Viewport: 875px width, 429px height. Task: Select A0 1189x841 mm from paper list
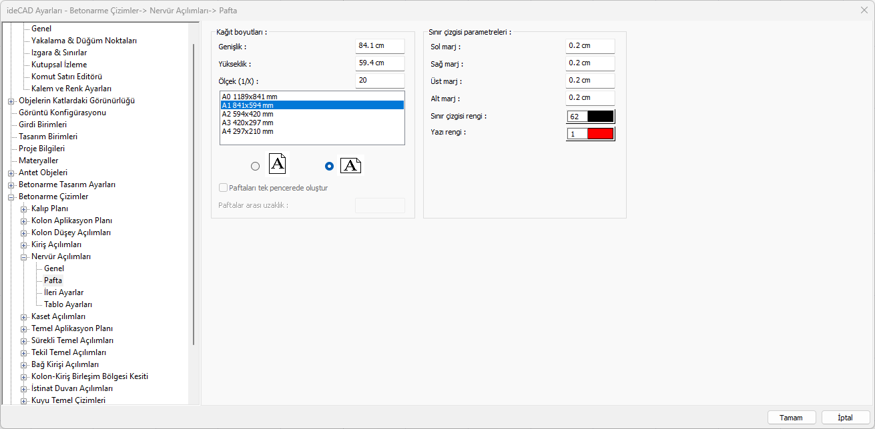click(x=249, y=97)
